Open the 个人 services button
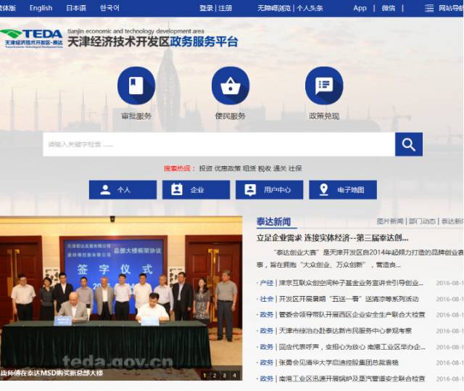 pos(123,190)
